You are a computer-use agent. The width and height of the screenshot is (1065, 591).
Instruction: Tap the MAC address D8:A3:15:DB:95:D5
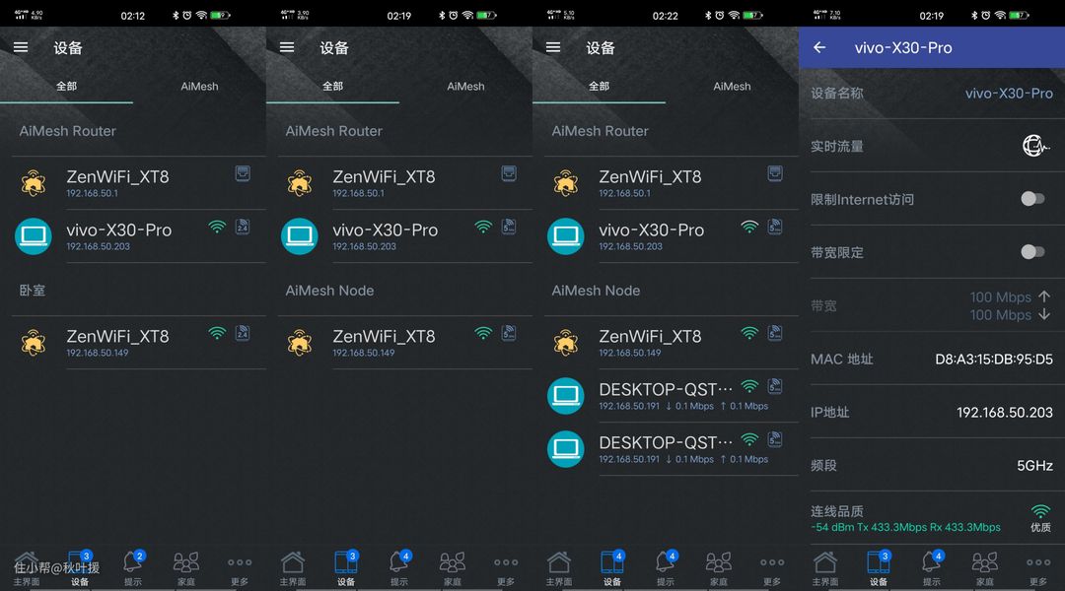(x=993, y=360)
